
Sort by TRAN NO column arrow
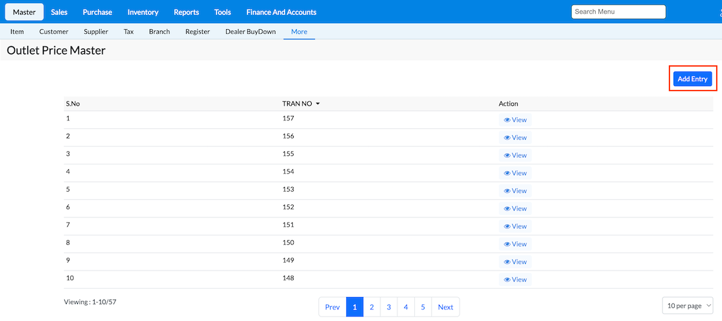[318, 104]
